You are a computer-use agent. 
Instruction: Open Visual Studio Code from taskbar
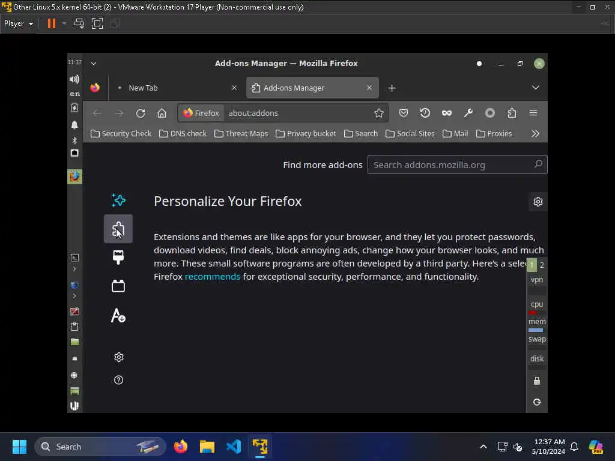234,447
